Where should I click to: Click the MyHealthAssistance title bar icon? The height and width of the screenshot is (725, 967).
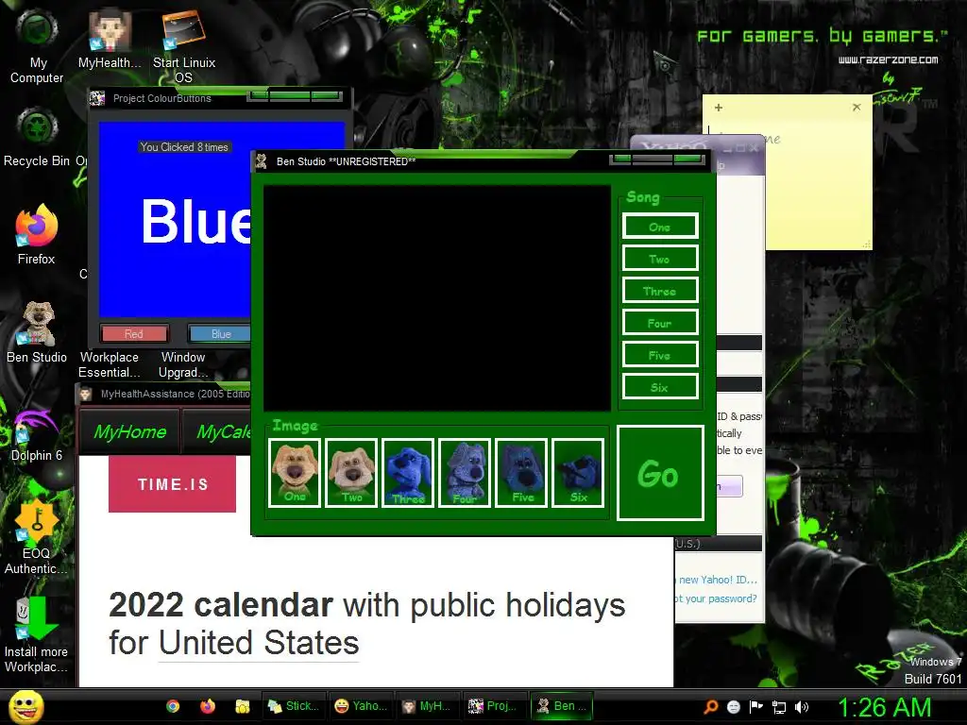86,394
